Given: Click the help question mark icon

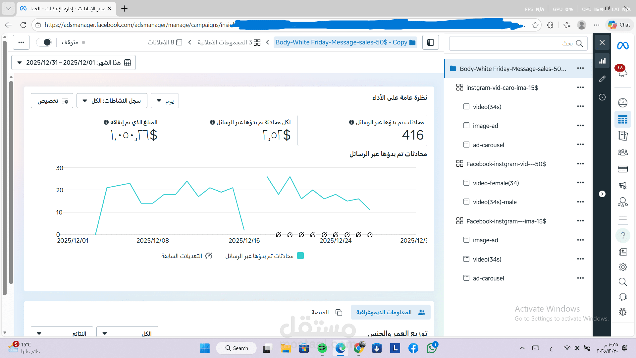Looking at the screenshot, I should pos(623,235).
